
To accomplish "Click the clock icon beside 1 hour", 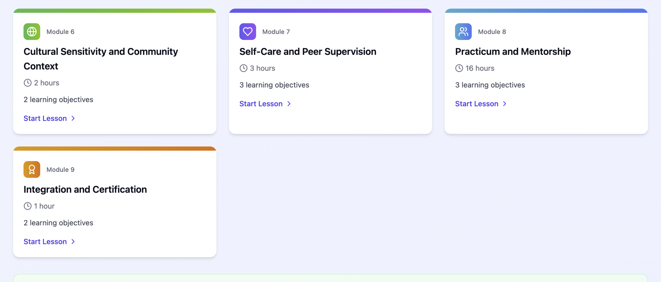I will 28,206.
